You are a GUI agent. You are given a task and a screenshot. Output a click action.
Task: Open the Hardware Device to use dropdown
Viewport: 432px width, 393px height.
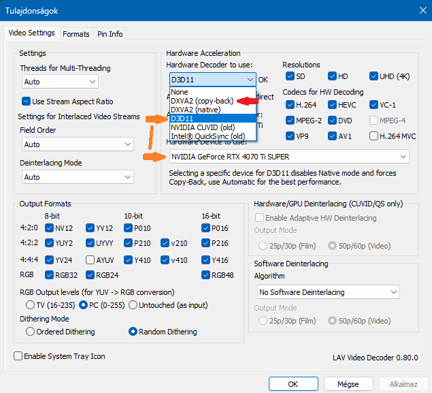pos(289,157)
